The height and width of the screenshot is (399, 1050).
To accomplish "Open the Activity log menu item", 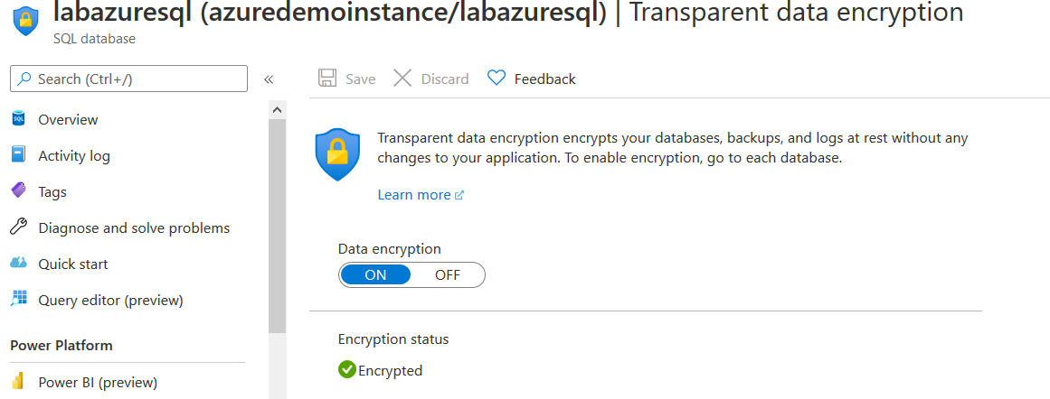I will click(74, 155).
